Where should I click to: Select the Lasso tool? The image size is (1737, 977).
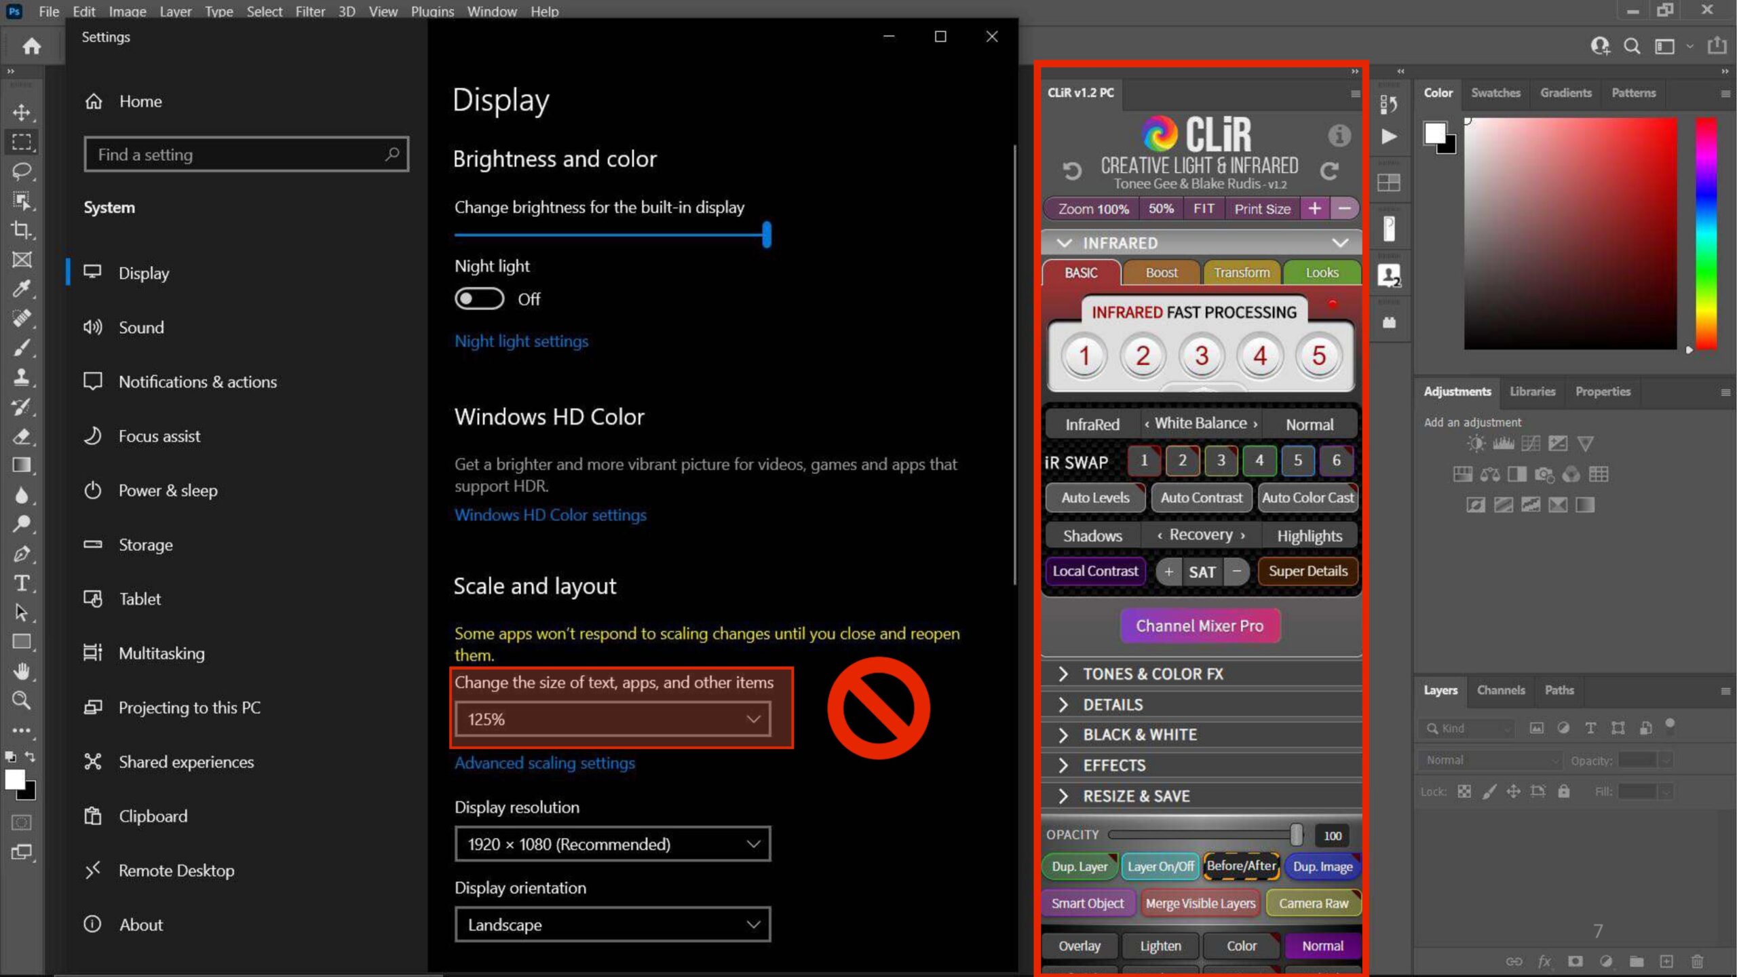[22, 171]
